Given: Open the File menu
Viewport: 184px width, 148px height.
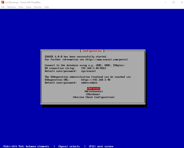Looking at the screenshot, I should [x=3, y=7].
